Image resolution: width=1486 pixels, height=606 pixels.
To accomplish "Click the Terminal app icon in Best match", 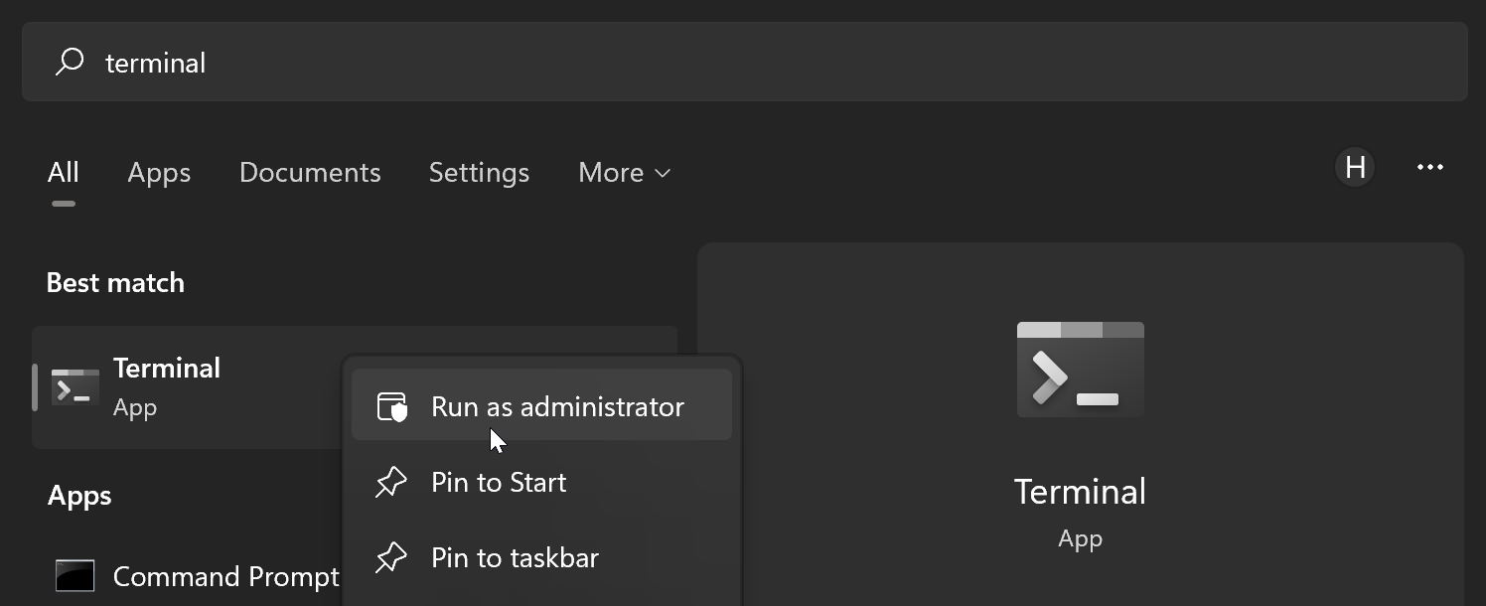I will pos(75,387).
